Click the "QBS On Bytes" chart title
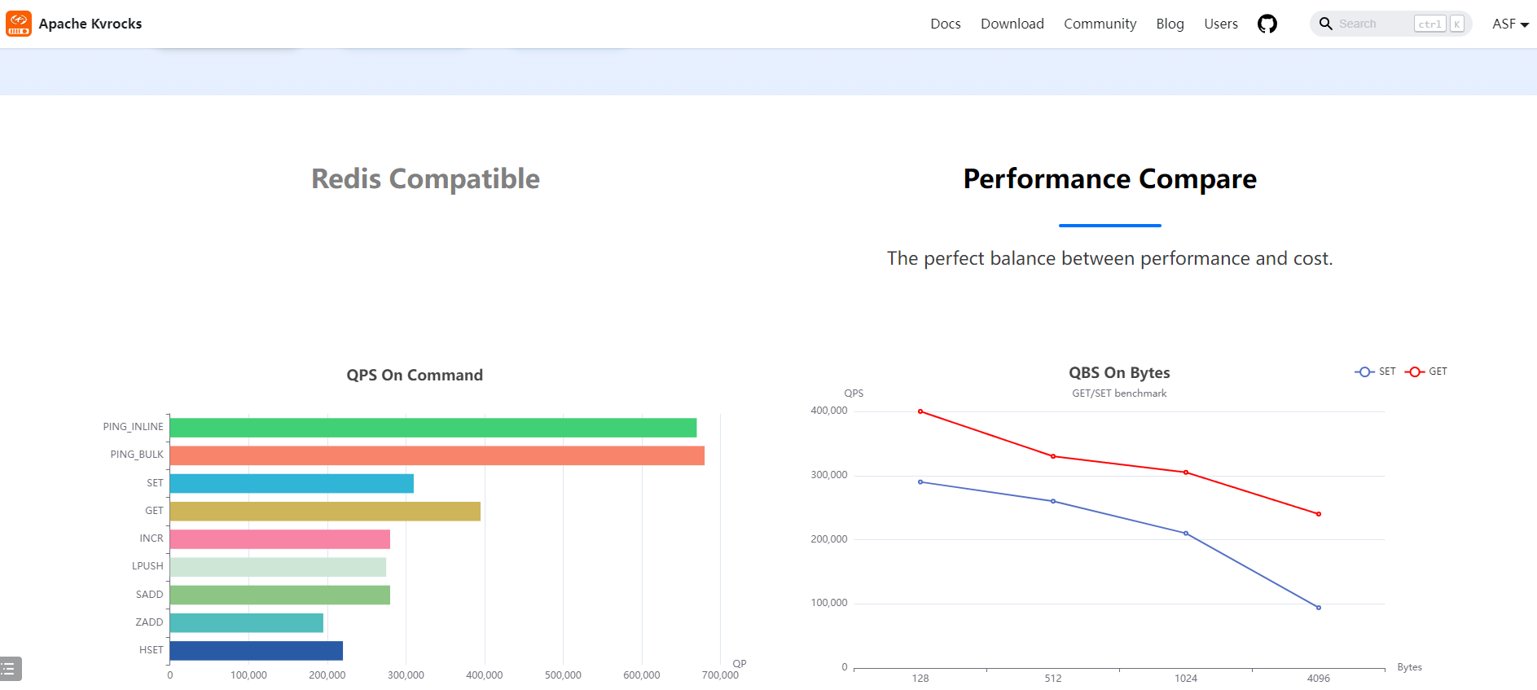Viewport: 1537px width, 690px height. pyautogui.click(x=1119, y=372)
